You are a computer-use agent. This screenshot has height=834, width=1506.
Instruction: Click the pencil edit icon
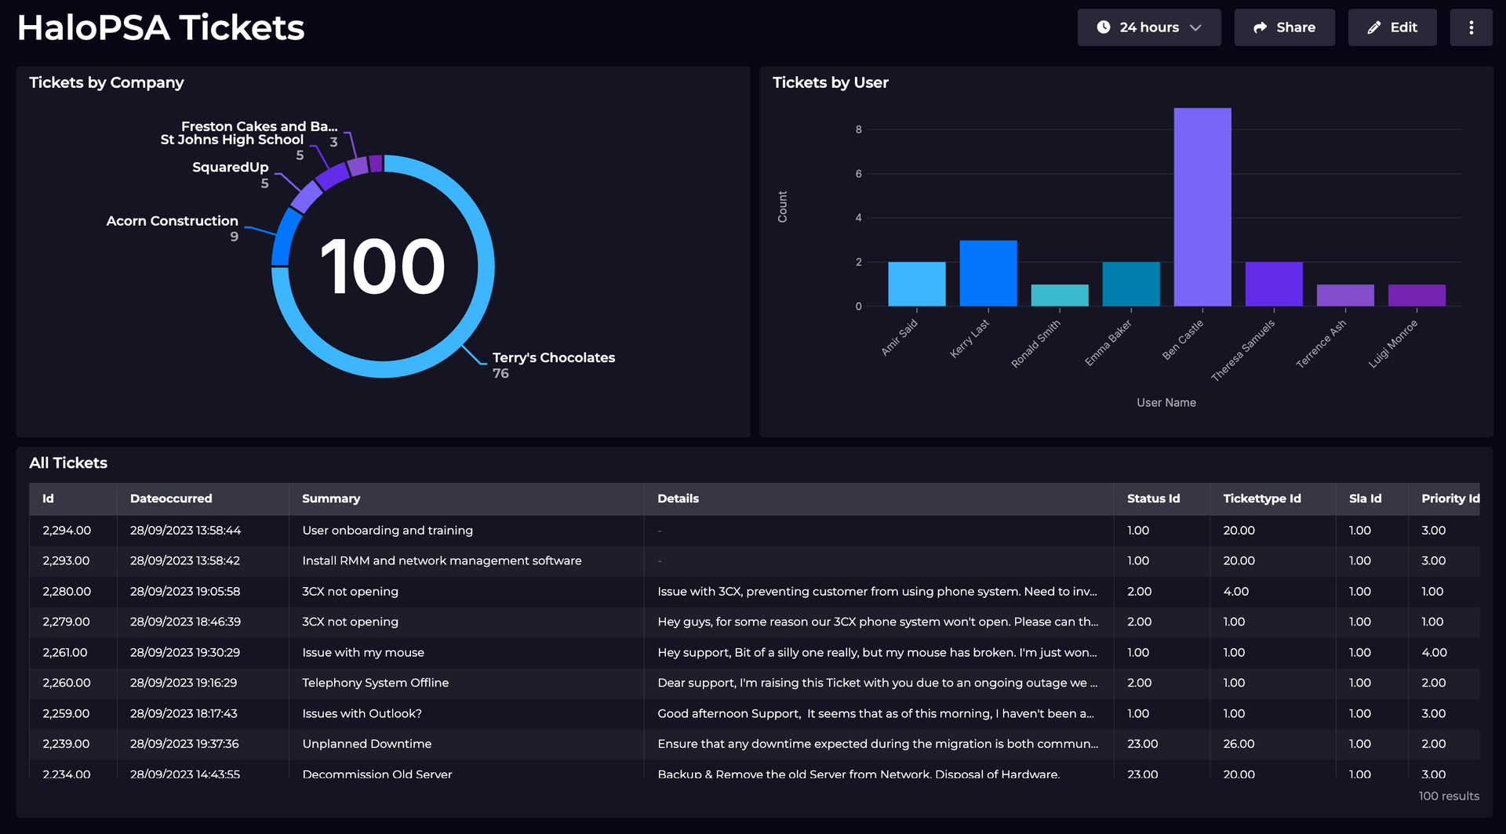(x=1373, y=27)
